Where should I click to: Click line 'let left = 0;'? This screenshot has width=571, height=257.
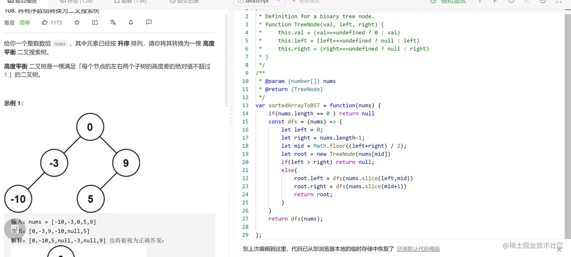302,129
